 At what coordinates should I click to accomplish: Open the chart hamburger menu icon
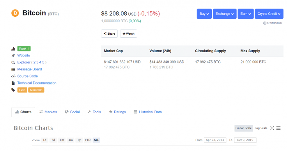click(278, 128)
